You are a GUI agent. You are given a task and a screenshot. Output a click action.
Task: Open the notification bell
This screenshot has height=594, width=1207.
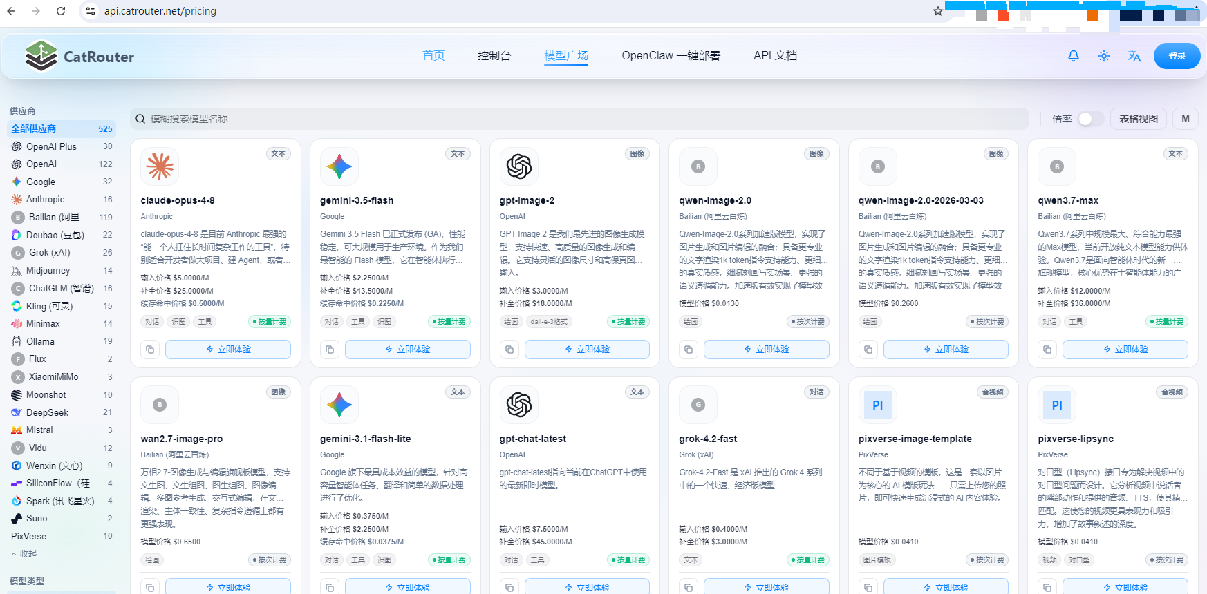pos(1074,56)
